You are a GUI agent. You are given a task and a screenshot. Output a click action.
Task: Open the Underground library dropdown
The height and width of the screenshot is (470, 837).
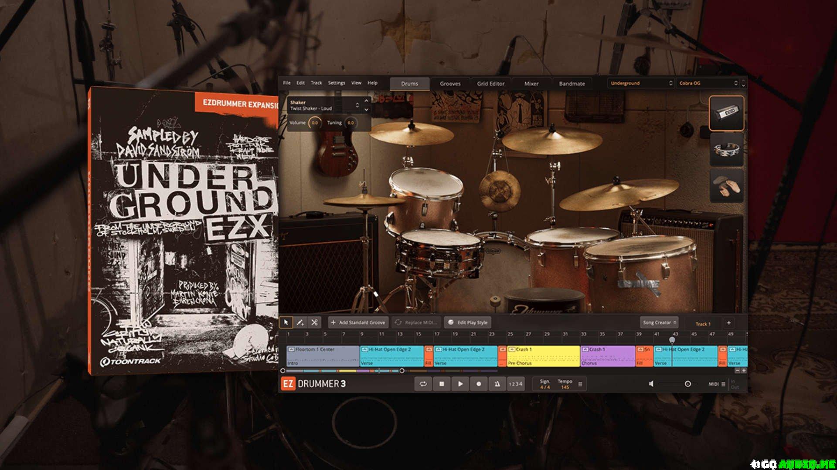(x=641, y=83)
